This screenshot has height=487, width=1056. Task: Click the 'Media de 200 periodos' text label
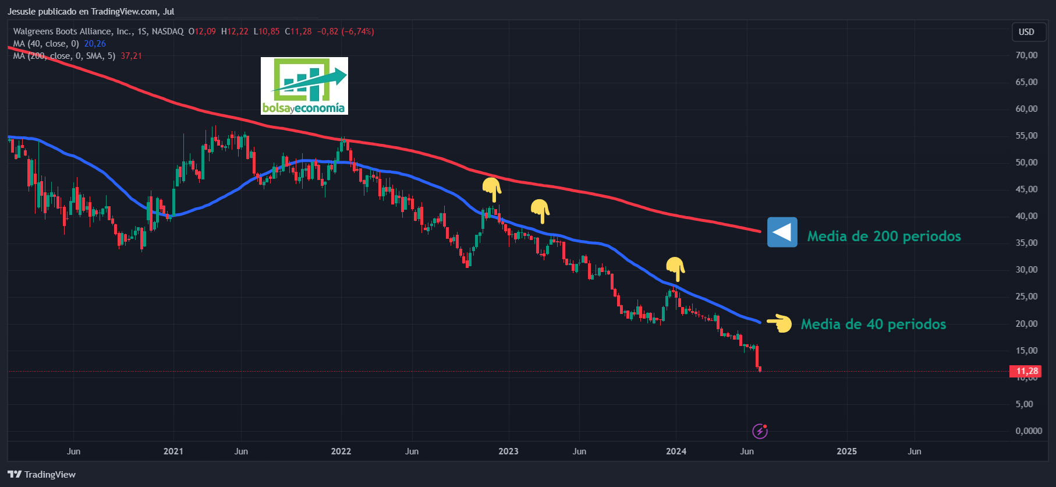pyautogui.click(x=884, y=236)
